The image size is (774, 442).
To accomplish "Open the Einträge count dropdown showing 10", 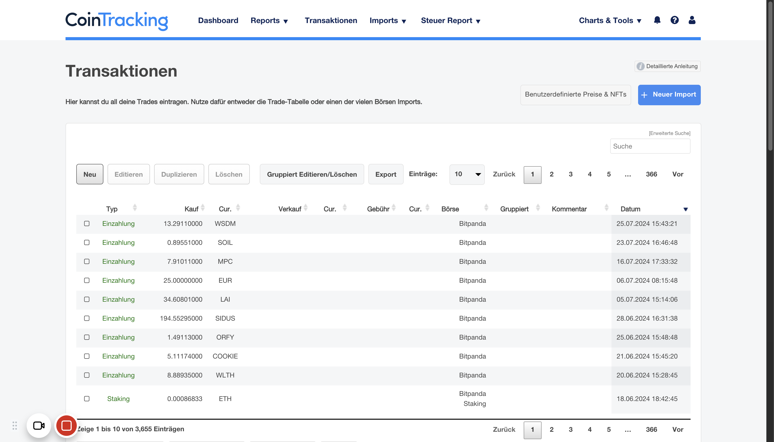I will 467,174.
